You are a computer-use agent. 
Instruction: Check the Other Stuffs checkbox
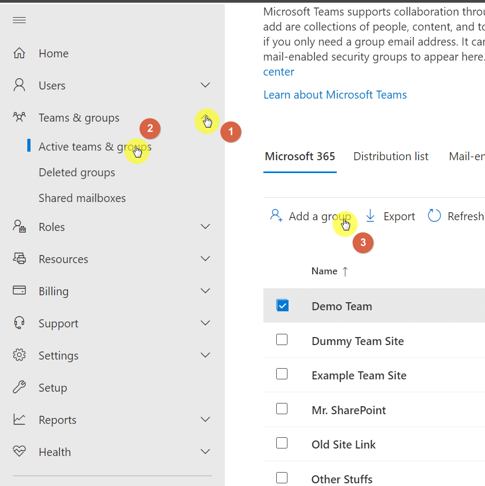tap(282, 478)
